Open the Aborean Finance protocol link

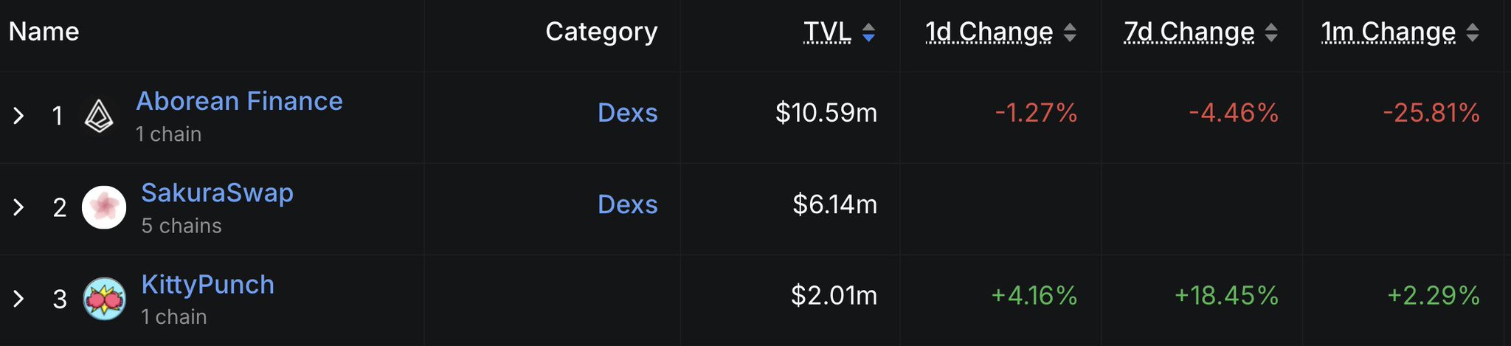point(239,101)
